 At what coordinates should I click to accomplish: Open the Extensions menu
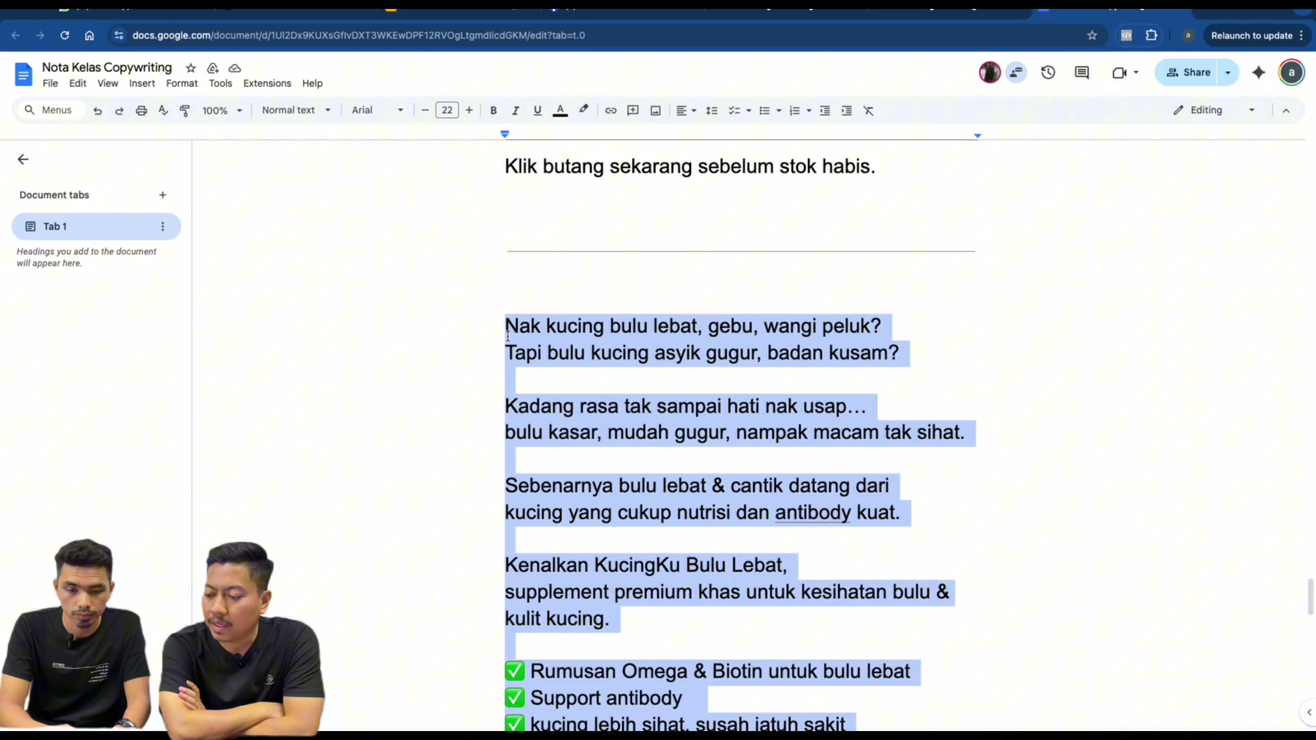coord(267,84)
